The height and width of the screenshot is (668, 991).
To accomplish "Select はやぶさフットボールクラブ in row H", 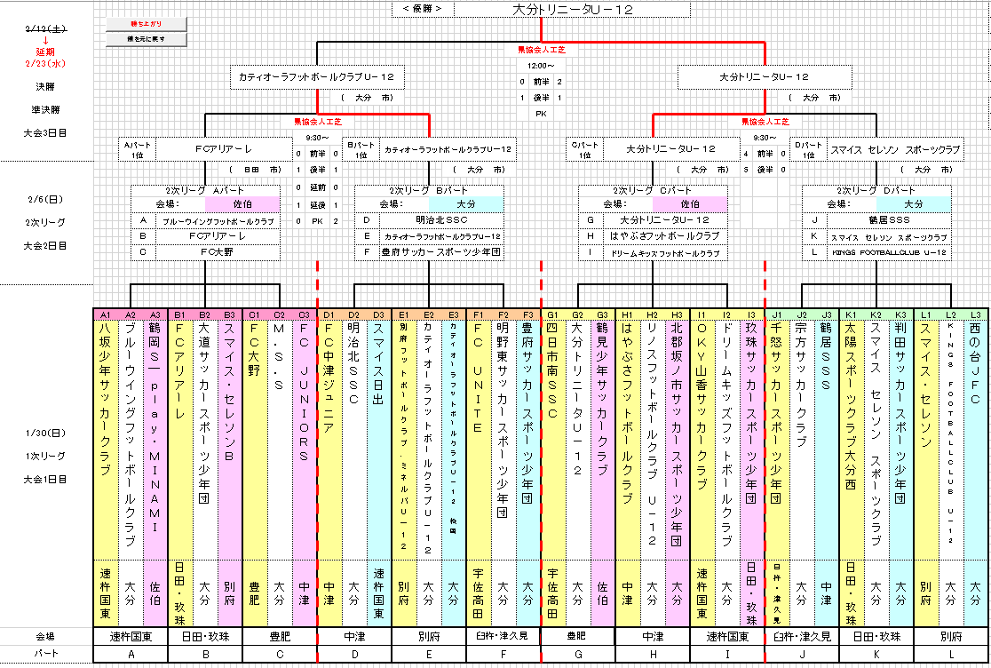I will point(665,236).
